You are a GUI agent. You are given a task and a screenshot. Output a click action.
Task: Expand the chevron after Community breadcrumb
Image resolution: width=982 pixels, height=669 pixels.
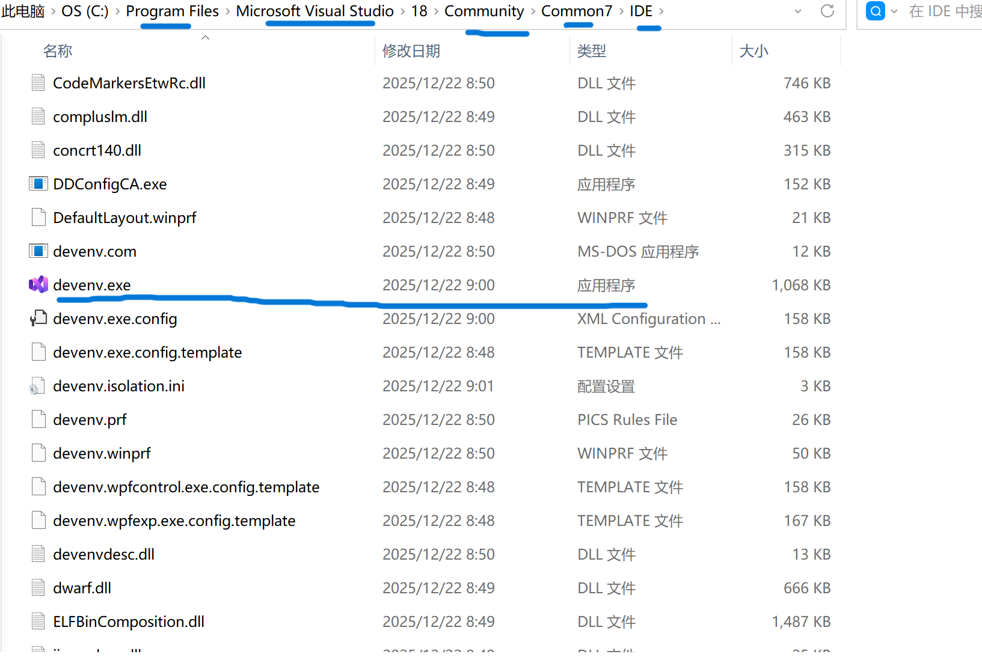pyautogui.click(x=533, y=11)
